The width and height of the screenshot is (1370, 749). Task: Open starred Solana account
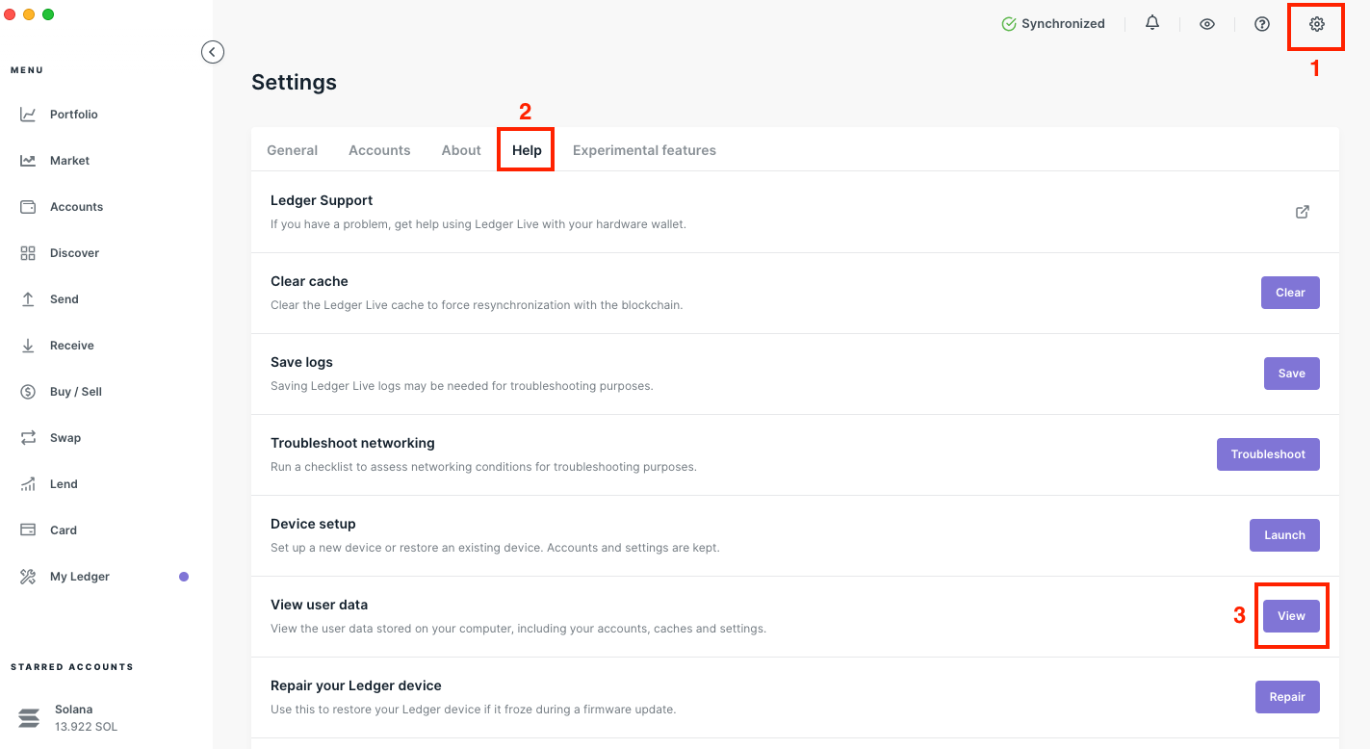(73, 717)
